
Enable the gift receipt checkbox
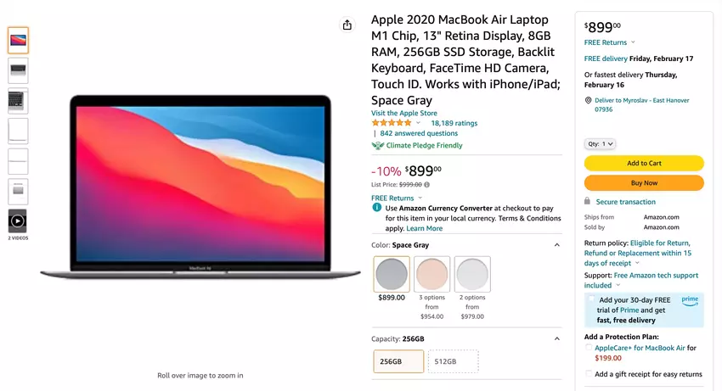point(589,374)
